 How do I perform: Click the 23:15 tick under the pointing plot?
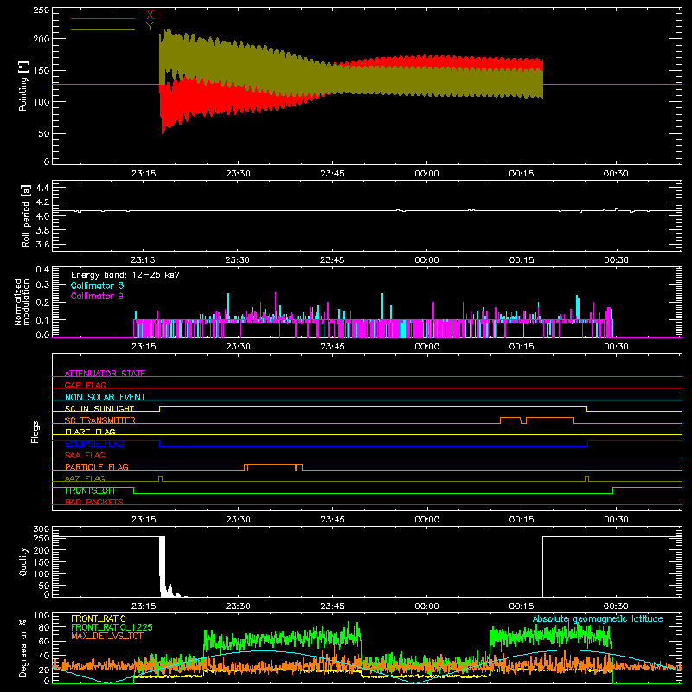(x=144, y=174)
